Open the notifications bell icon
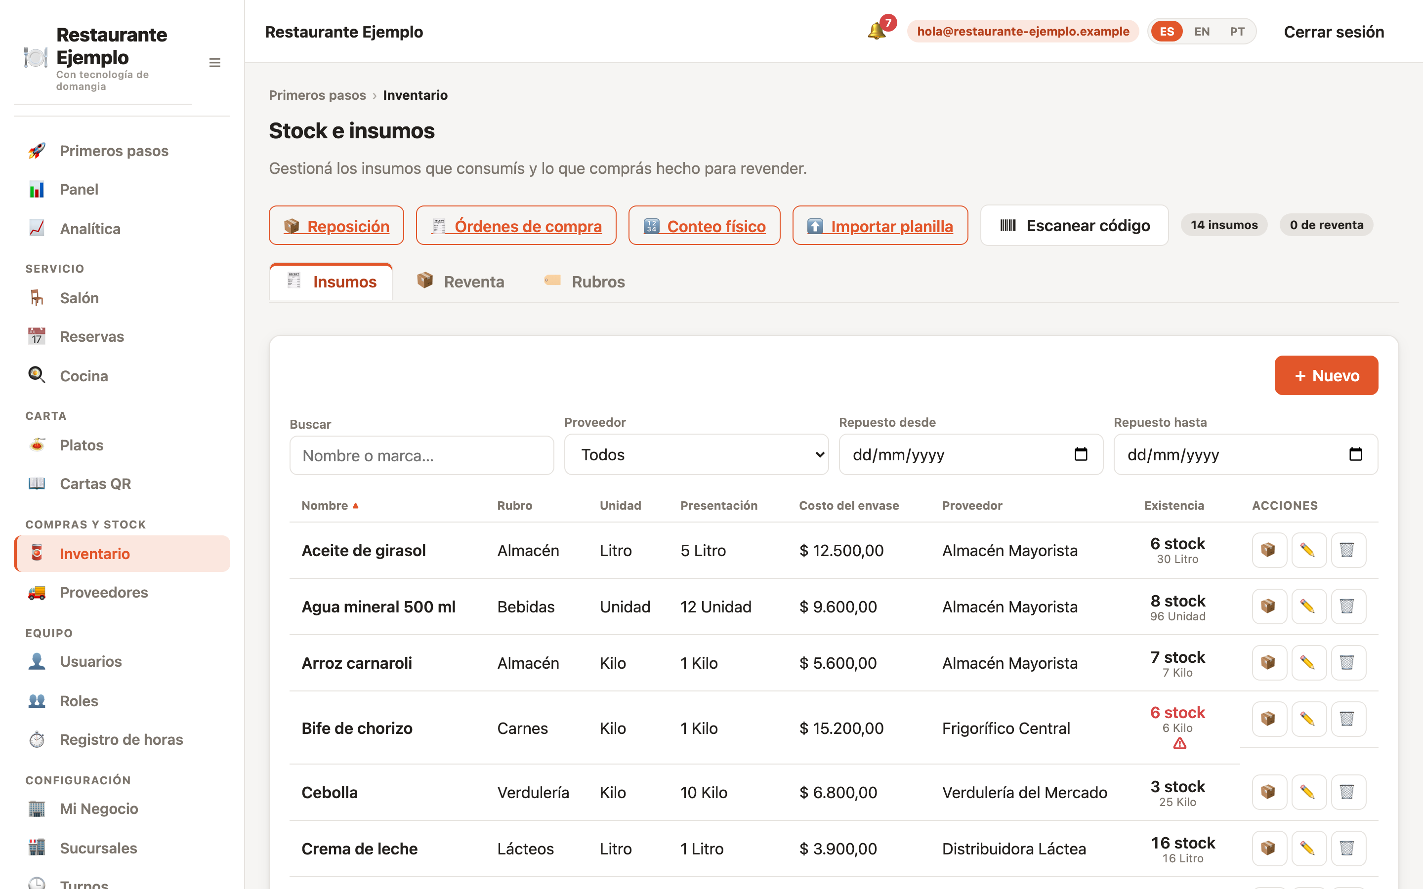Viewport: 1423px width, 889px height. click(876, 31)
